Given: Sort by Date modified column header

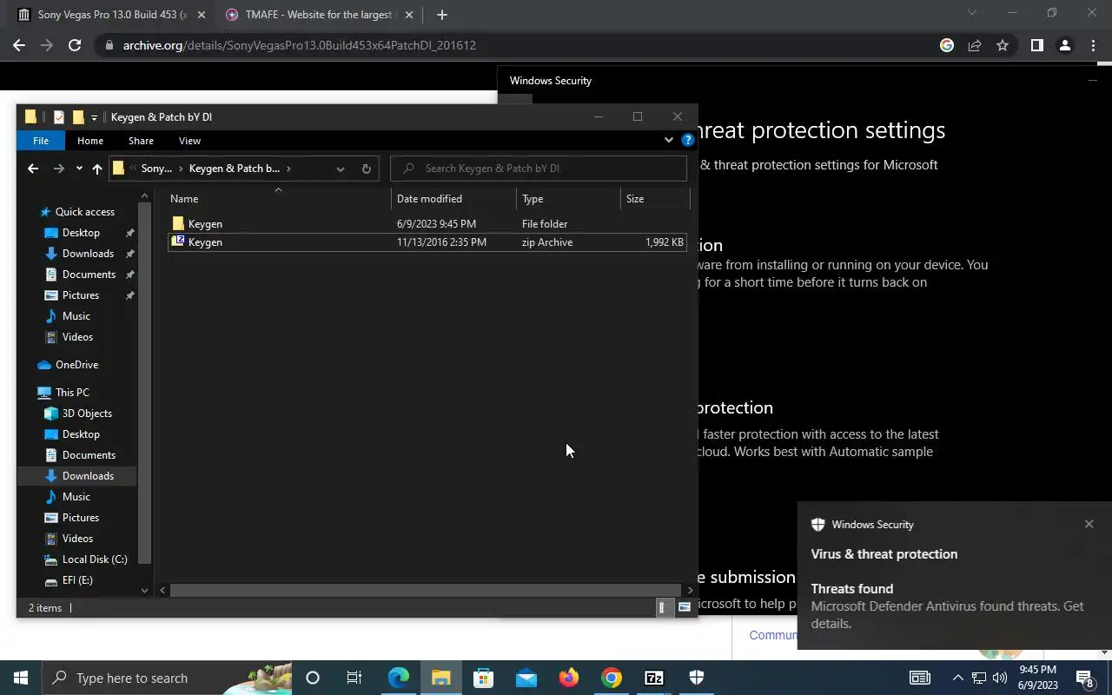Looking at the screenshot, I should [x=453, y=199].
